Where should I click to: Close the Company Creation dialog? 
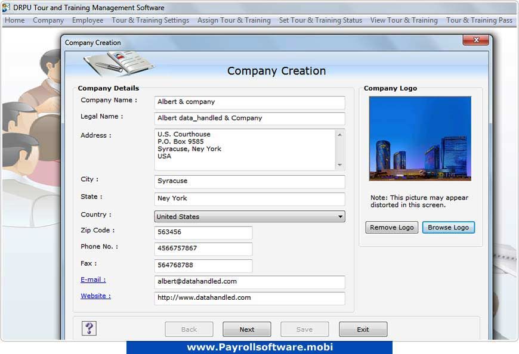tap(475, 40)
